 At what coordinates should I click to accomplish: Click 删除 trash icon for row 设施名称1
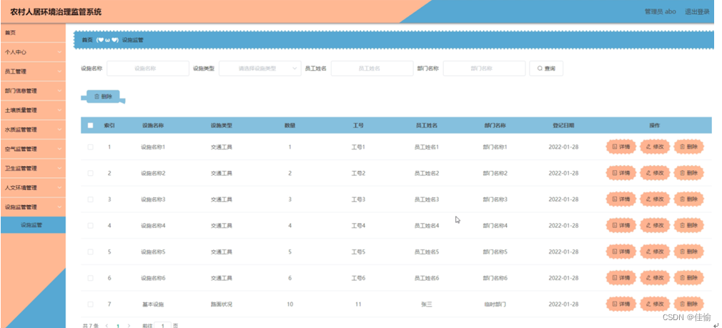(683, 147)
